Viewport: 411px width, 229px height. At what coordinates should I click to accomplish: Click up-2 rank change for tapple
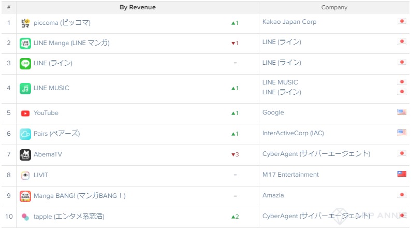[235, 217]
